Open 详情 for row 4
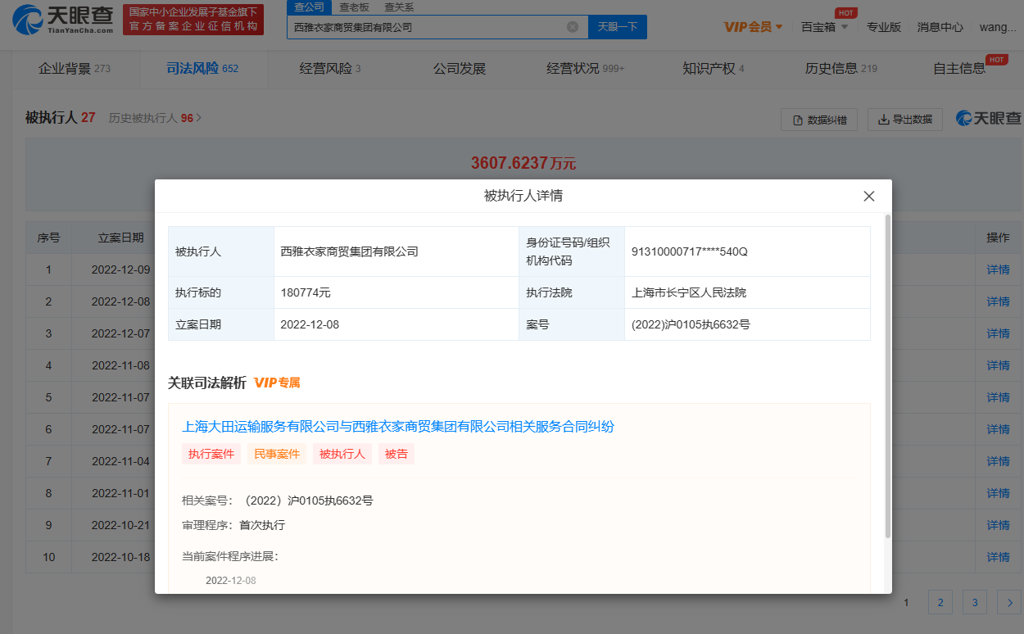 [x=998, y=365]
